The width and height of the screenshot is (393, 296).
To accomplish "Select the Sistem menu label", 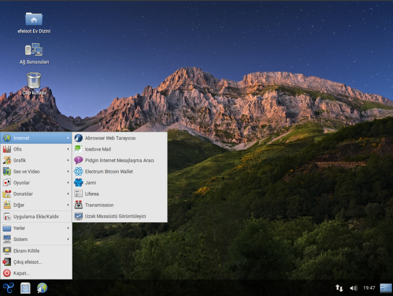I will [20, 239].
